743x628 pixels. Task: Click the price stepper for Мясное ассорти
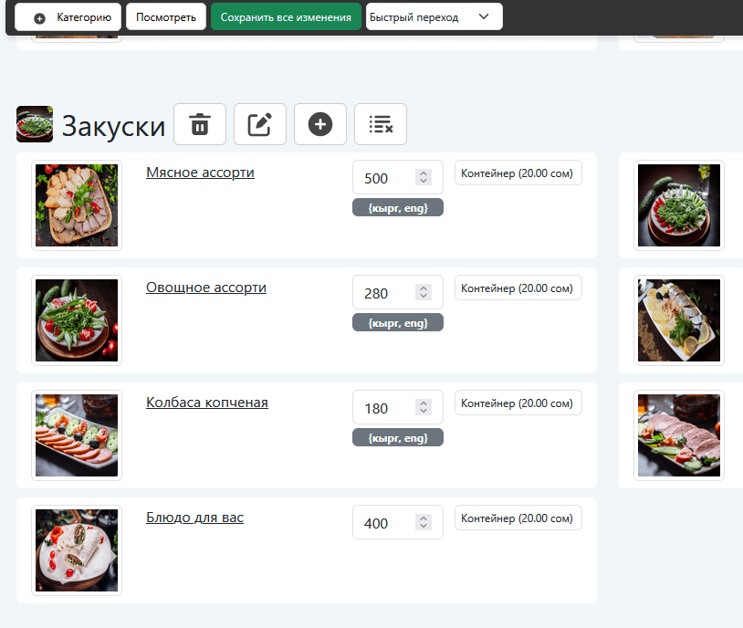(x=423, y=178)
